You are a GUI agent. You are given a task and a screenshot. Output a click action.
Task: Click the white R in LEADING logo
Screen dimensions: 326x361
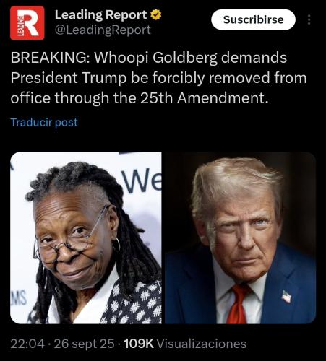32,23
